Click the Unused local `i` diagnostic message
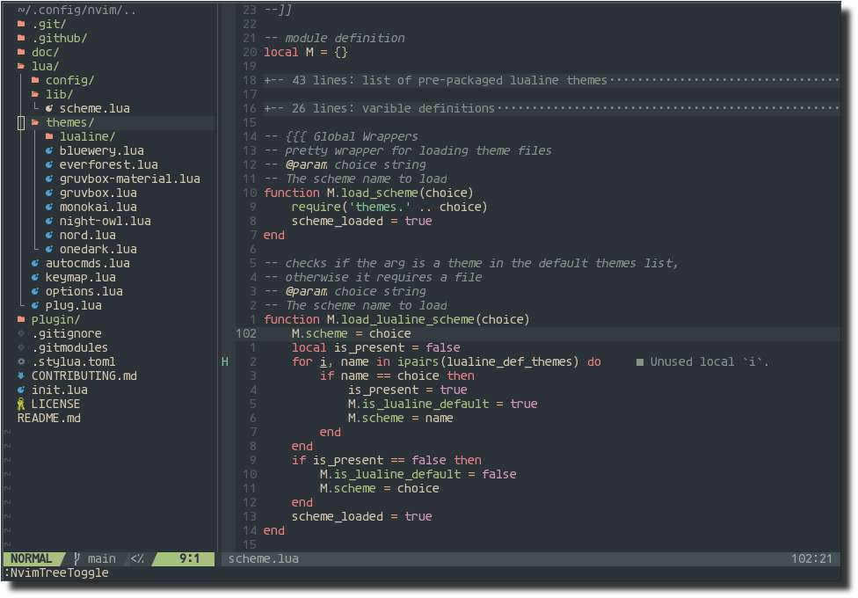Screen dimensions: 858x598 (x=709, y=361)
